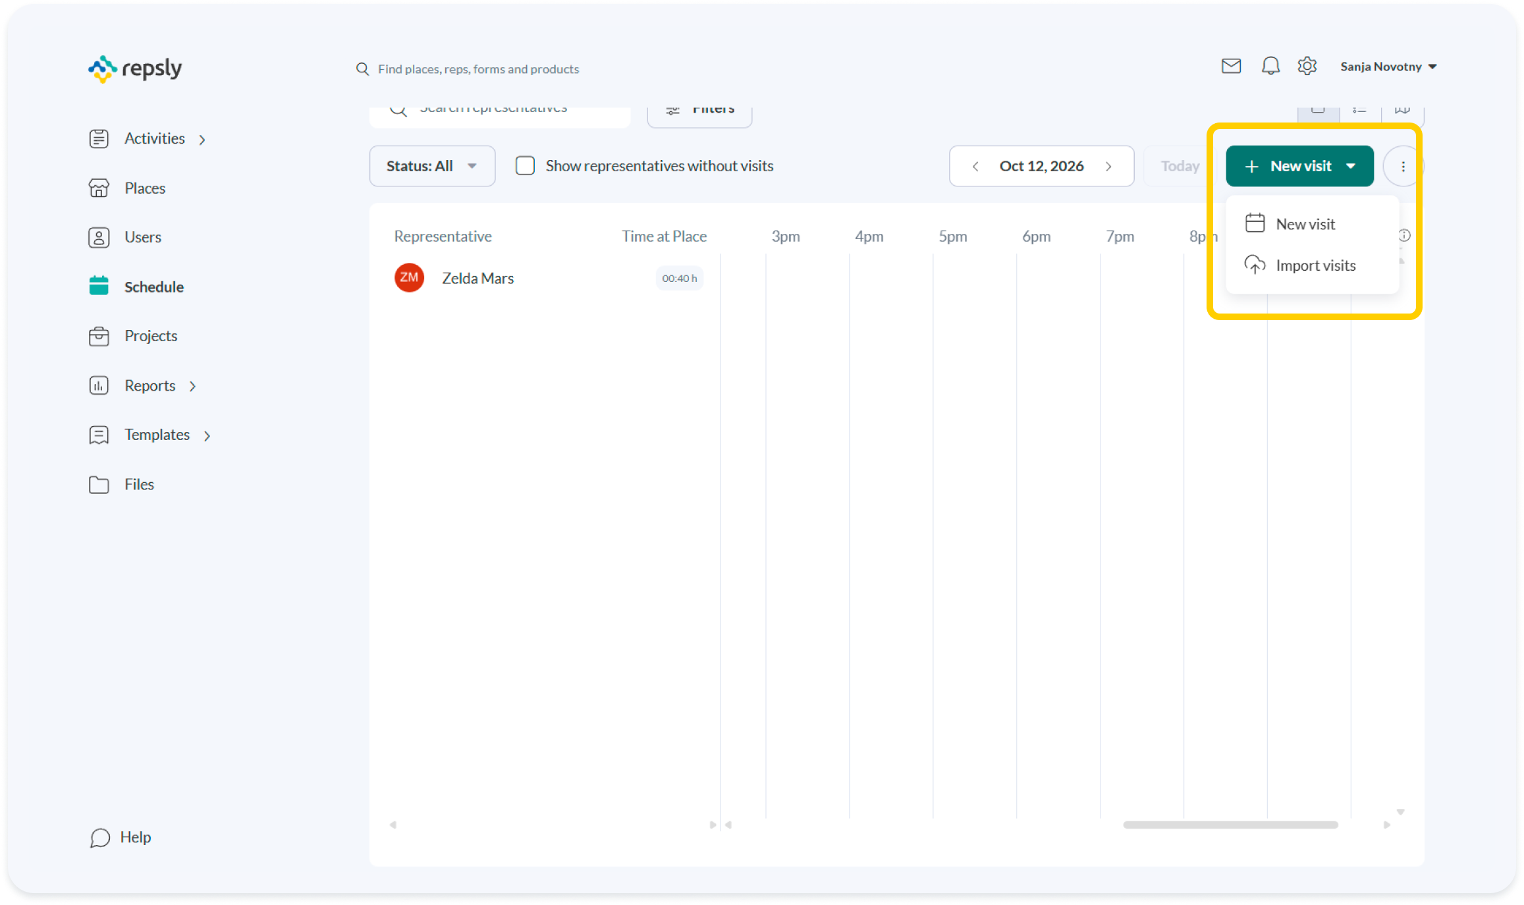The image size is (1524, 905).
Task: Open the messages mail icon
Action: (x=1231, y=67)
